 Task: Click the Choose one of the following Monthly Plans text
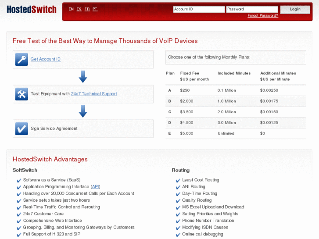tap(209, 57)
